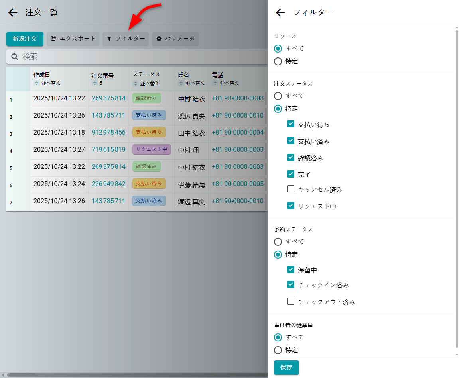The height and width of the screenshot is (378, 459).
Task: Save filters with 保存 button
Action: tap(286, 368)
